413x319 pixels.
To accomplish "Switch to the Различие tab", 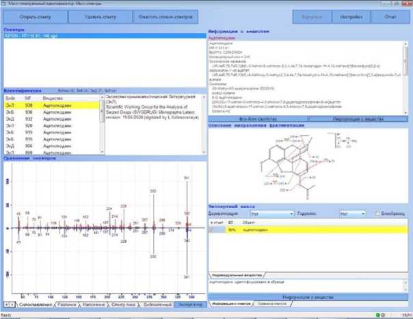I will (67, 305).
